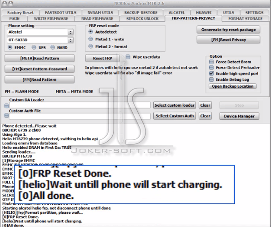
Task: Switch to the UTILS tab
Action: pyautogui.click(x=228, y=13)
